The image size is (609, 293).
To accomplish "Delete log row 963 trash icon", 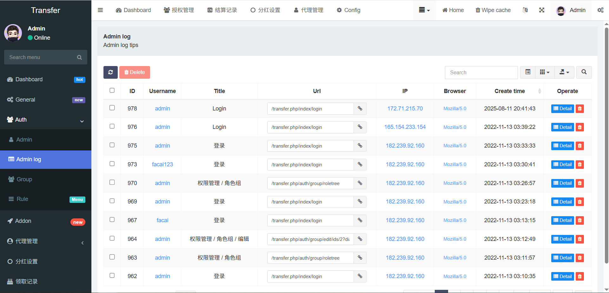I will click(x=580, y=258).
